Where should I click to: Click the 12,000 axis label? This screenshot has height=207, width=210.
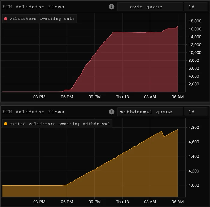[195, 45]
